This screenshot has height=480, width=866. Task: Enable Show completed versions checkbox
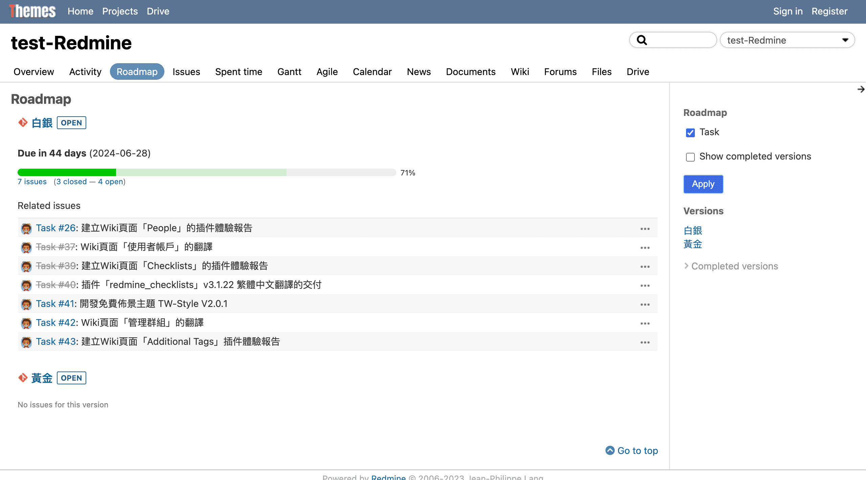tap(690, 157)
